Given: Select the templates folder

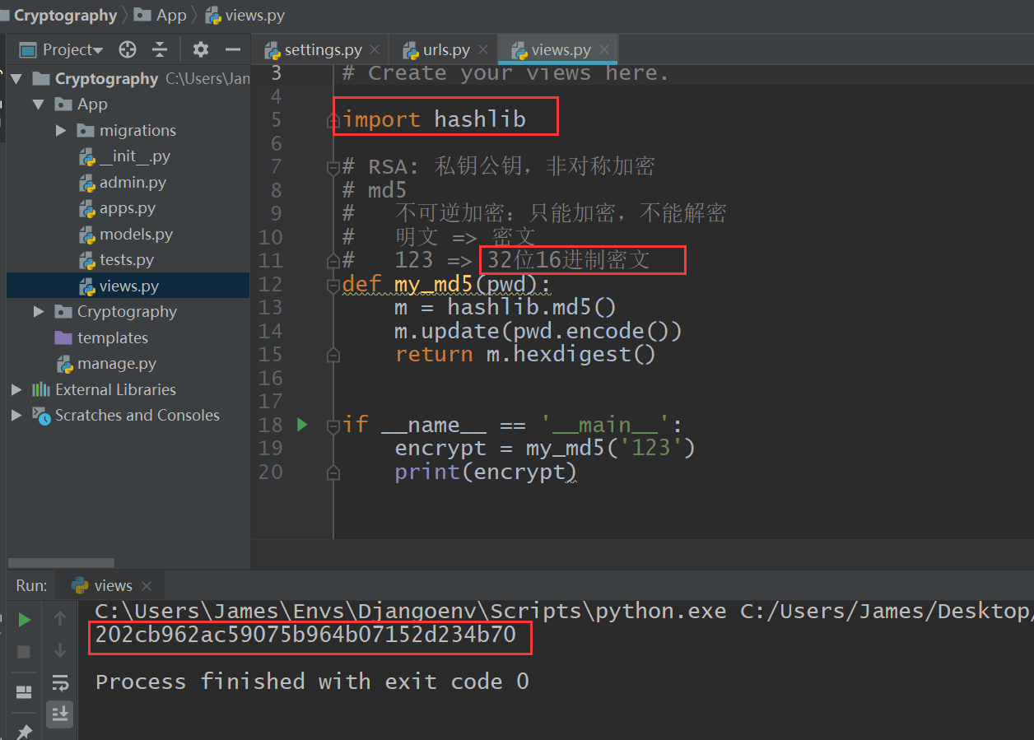Looking at the screenshot, I should (x=112, y=338).
